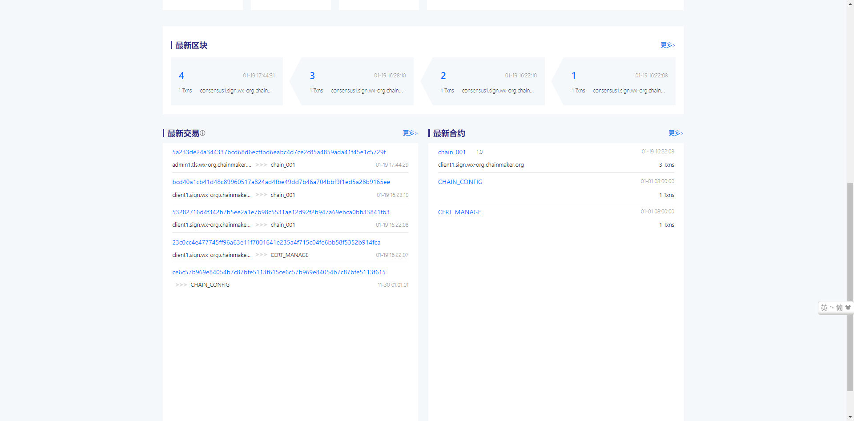Click the vertical scrollbar thumb
The height and width of the screenshot is (421, 854).
pos(850,287)
